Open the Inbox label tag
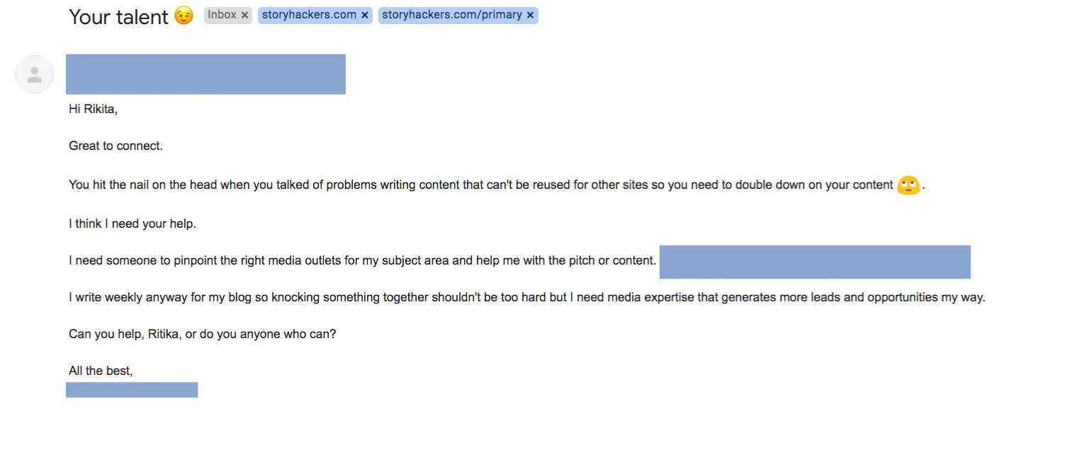The image size is (1067, 457). pyautogui.click(x=222, y=15)
